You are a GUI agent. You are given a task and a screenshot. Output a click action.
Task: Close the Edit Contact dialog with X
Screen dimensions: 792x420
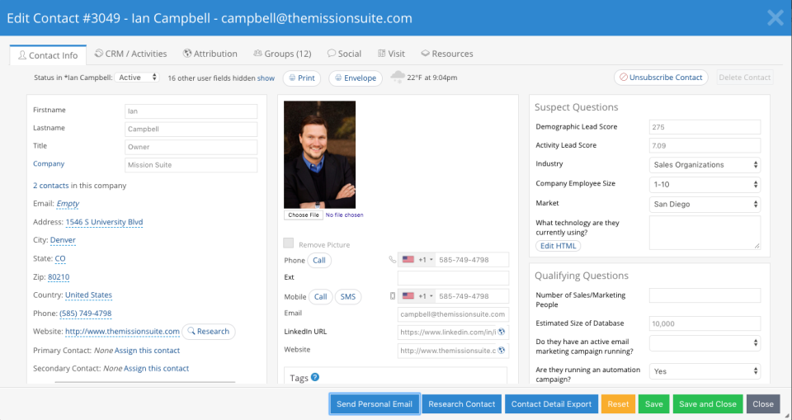[775, 17]
